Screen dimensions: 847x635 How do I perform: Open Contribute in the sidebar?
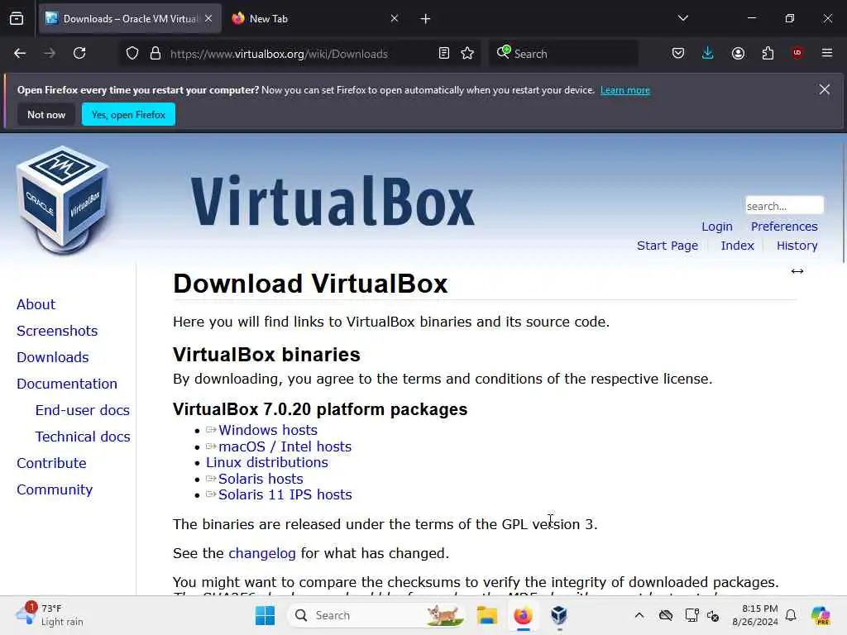tap(51, 463)
